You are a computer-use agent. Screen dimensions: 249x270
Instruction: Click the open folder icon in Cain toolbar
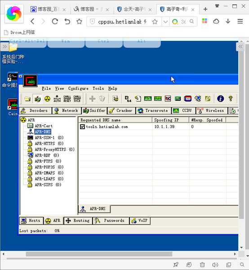point(27,99)
